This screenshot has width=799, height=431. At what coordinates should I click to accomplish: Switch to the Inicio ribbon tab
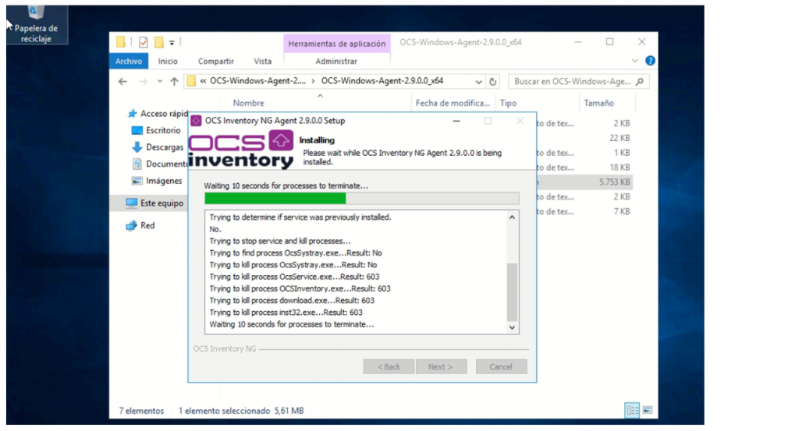(168, 61)
